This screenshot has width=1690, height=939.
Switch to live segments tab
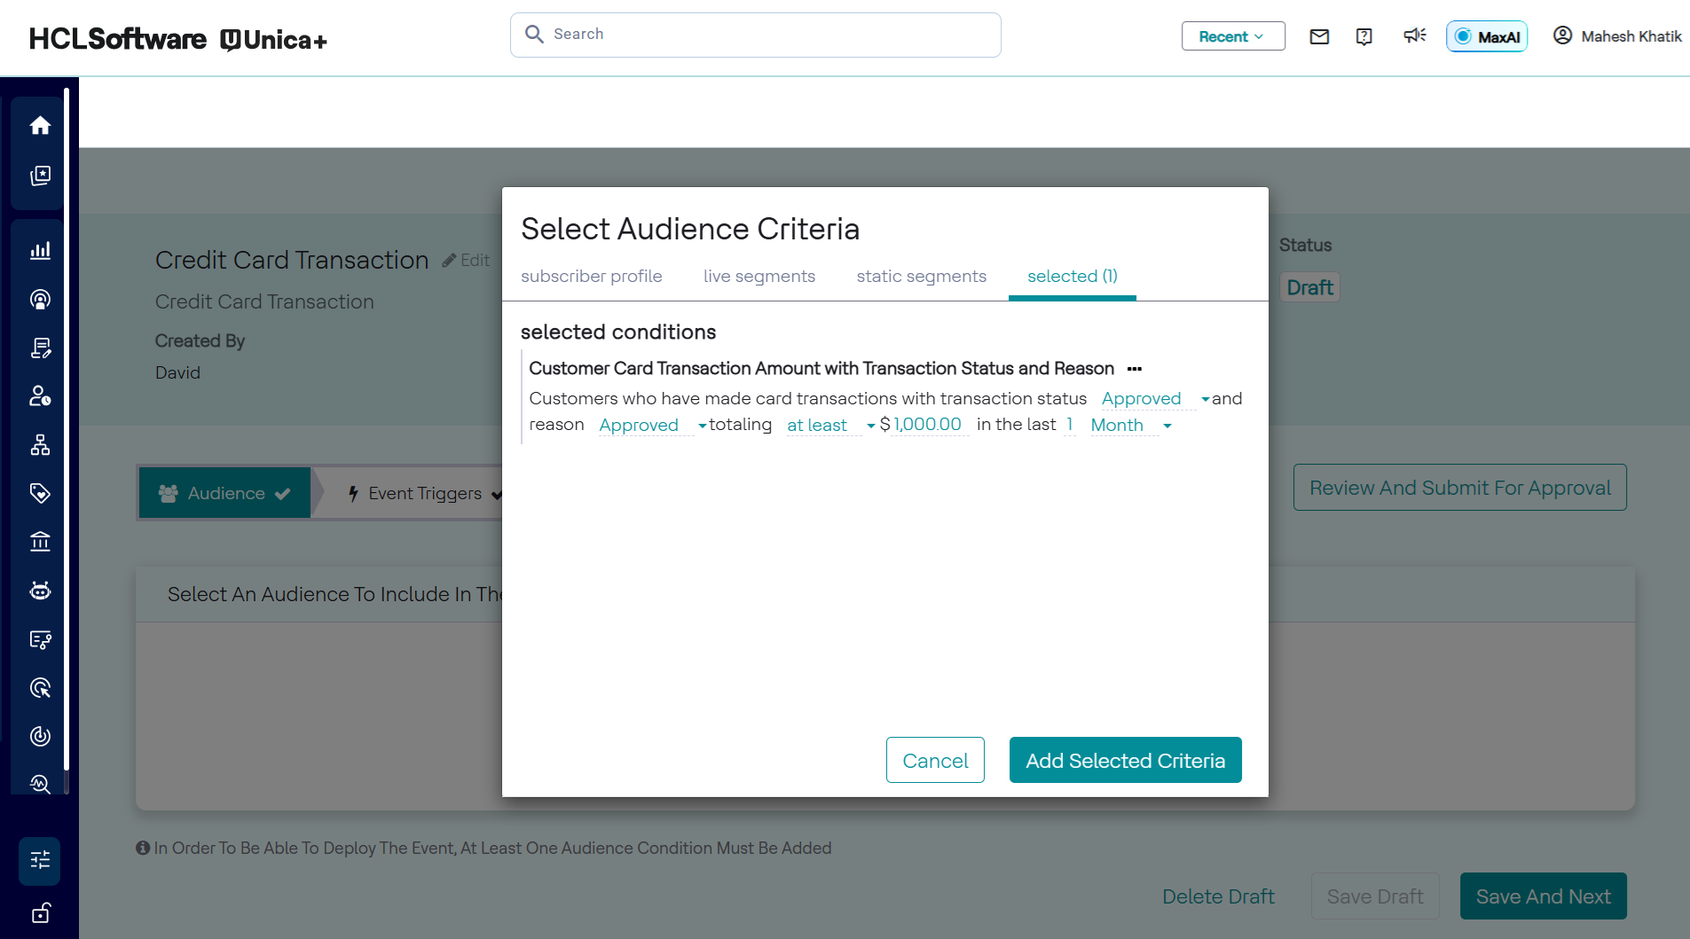[x=759, y=277]
